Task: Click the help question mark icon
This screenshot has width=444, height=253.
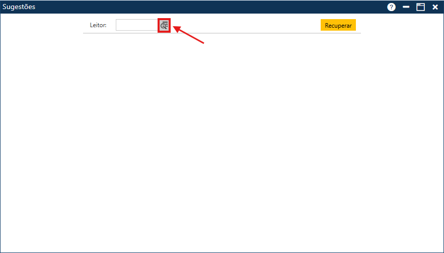Action: (x=391, y=7)
